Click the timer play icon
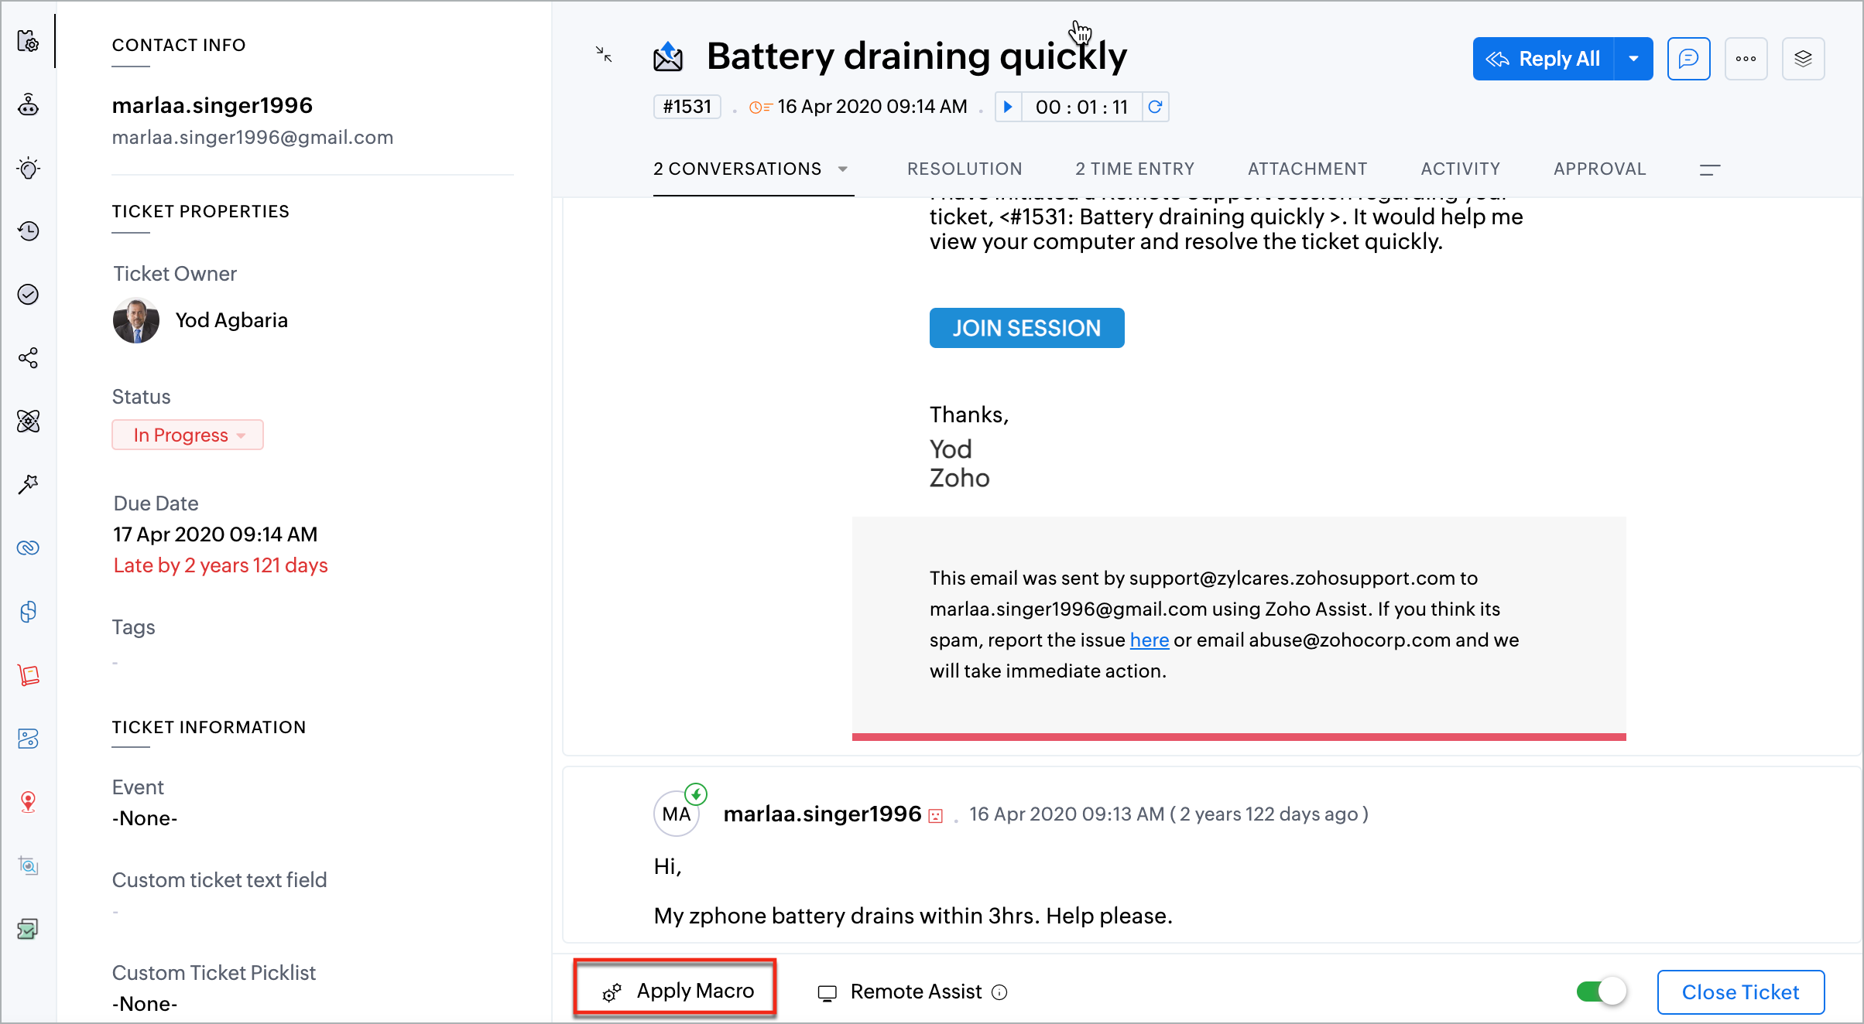 click(x=1008, y=107)
